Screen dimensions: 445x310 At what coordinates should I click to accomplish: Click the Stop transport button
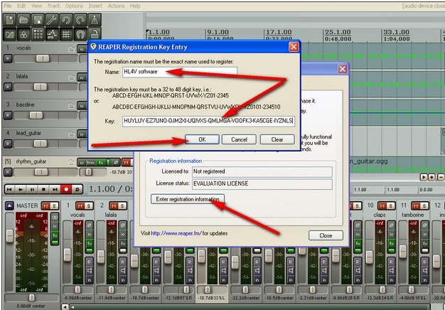coord(43,189)
